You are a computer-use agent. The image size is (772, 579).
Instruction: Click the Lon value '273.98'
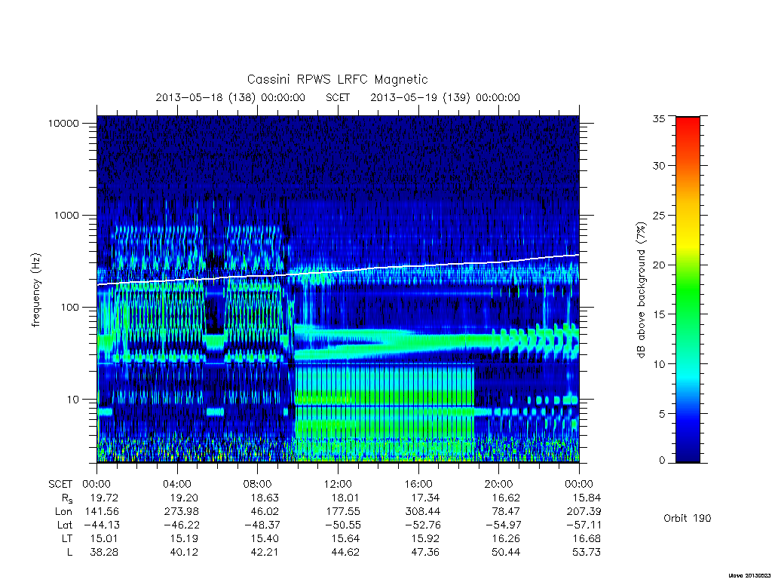[x=181, y=512]
